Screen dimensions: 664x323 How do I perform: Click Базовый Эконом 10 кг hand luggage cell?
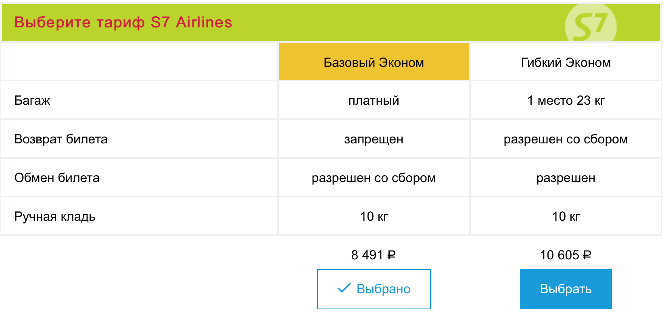click(x=374, y=216)
